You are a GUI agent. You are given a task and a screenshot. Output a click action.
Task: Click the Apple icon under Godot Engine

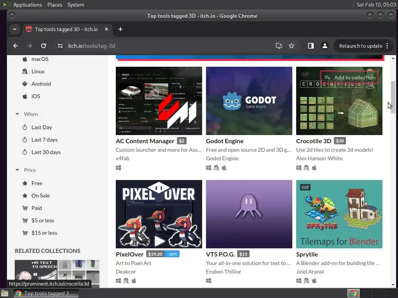pos(224,168)
